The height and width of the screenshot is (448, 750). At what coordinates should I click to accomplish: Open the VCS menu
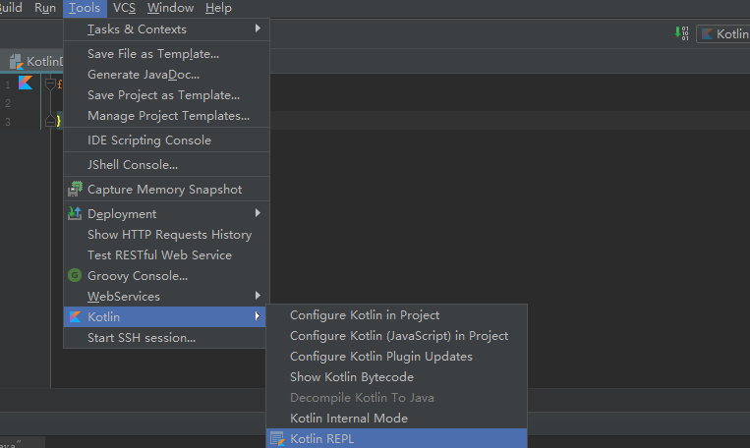point(124,8)
